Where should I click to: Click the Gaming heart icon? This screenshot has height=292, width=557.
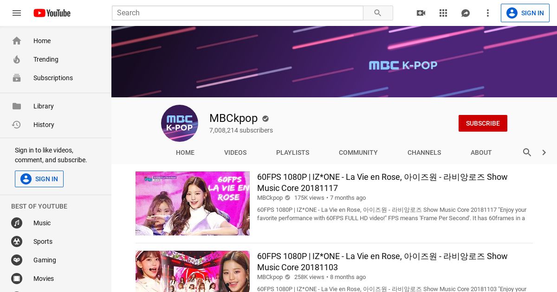point(17,260)
